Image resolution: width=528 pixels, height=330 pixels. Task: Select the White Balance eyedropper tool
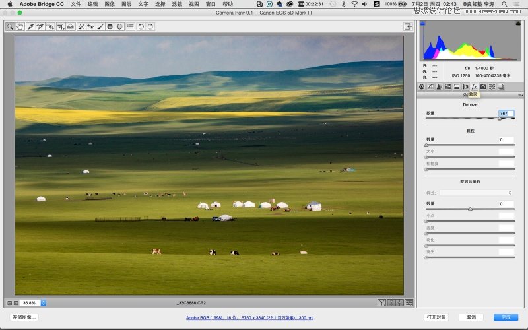pos(30,26)
